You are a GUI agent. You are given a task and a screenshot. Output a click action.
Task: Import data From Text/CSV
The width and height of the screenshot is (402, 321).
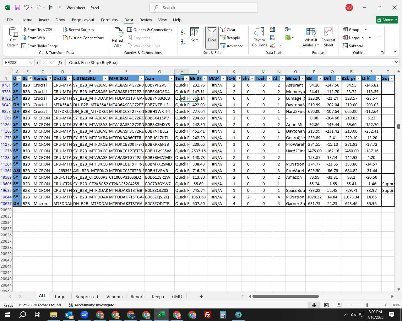(x=37, y=29)
